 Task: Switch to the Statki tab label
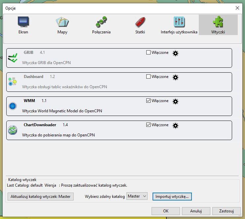click(x=140, y=32)
